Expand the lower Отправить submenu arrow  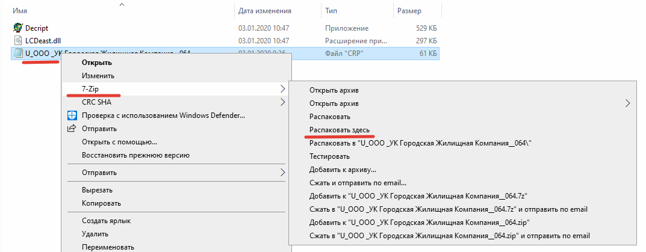(282, 172)
